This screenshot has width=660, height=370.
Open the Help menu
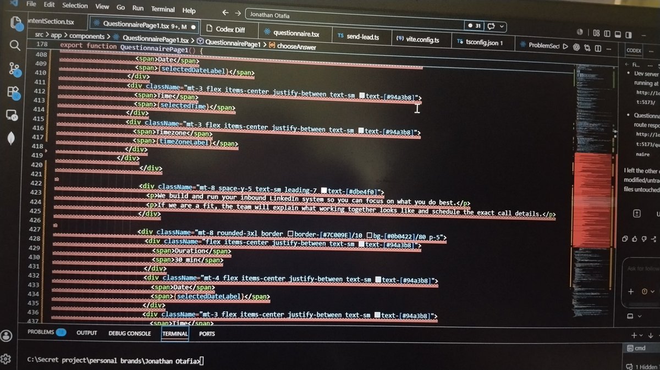(x=189, y=10)
